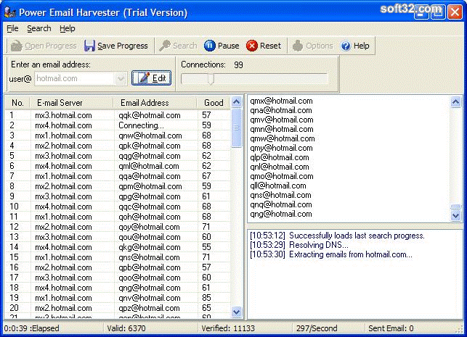Click qnq@hotmail.com in the harvested list
This screenshot has height=337, width=467.
click(281, 205)
